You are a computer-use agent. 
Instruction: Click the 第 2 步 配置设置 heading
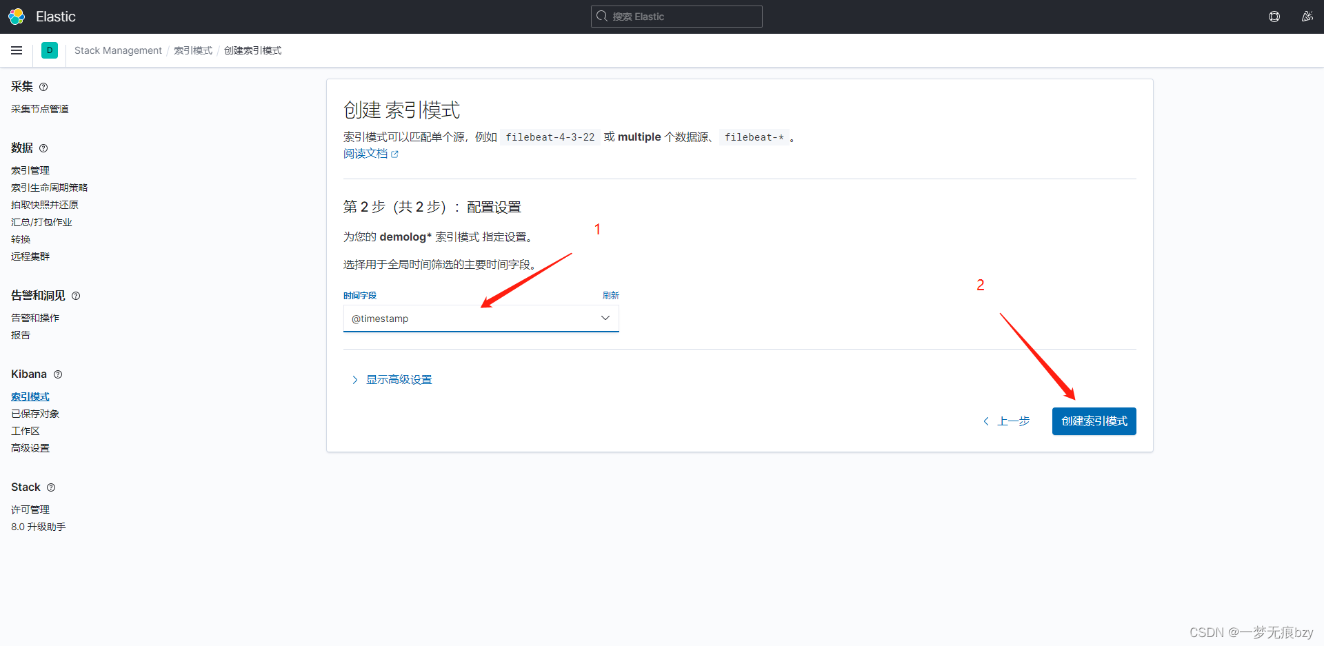pyautogui.click(x=432, y=207)
